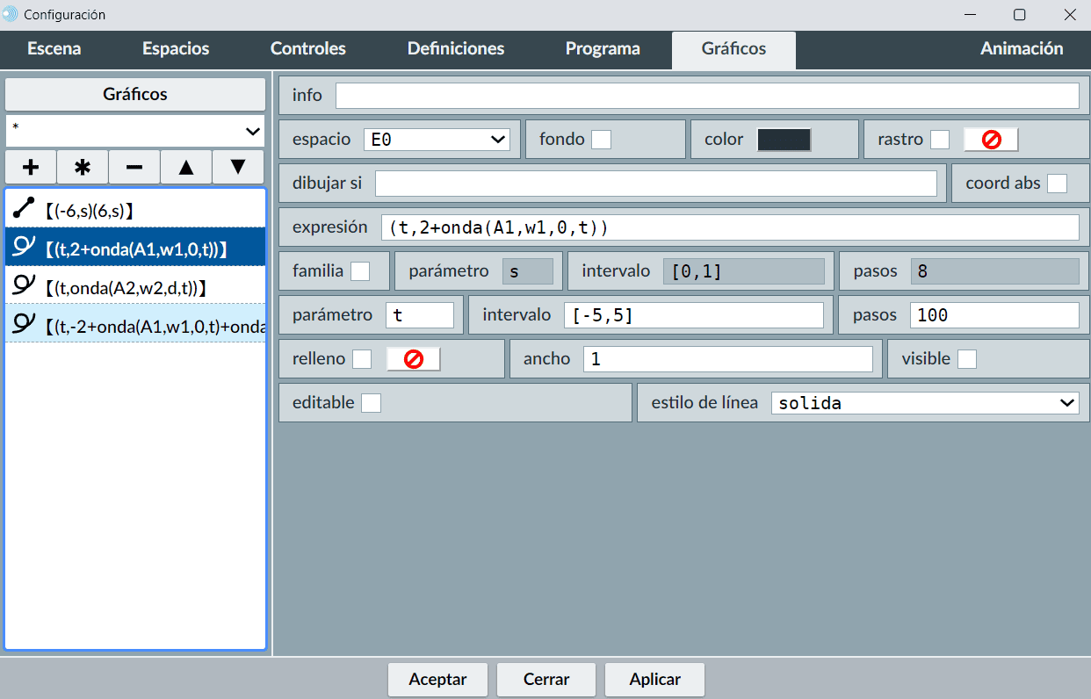Image resolution: width=1091 pixels, height=699 pixels.
Task: Click the asterisk duplicate graphic icon
Action: coord(83,167)
